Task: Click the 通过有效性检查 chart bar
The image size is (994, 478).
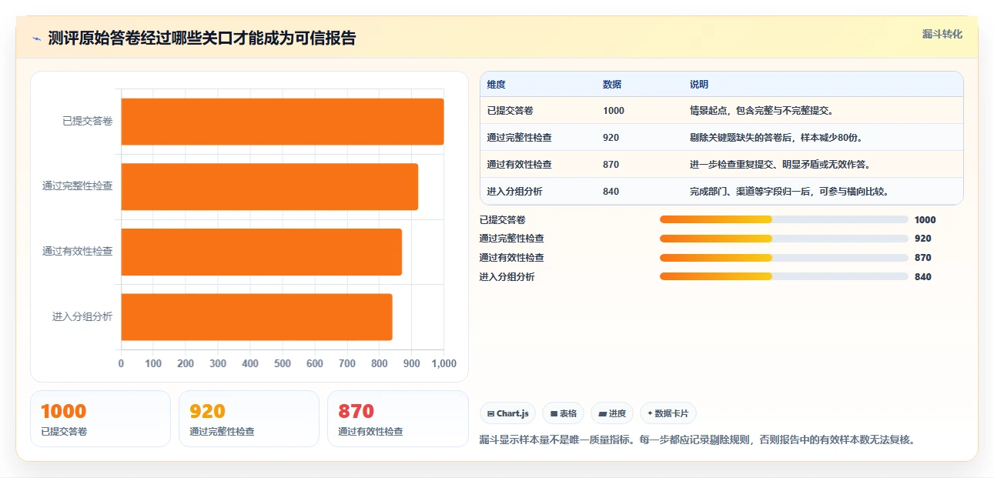Action: 261,252
